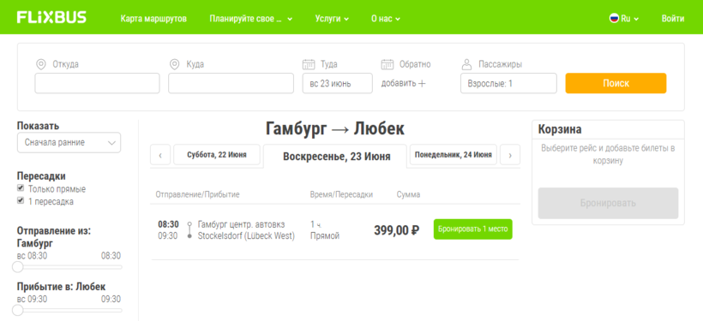Image resolution: width=703 pixels, height=321 pixels.
Task: Click the FlixBus logo
Action: click(x=51, y=17)
